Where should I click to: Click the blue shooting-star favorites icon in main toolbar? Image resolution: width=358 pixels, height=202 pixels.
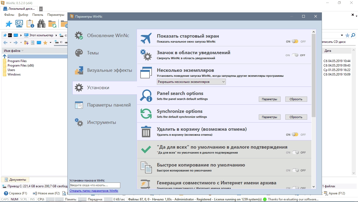pyautogui.click(x=9, y=24)
